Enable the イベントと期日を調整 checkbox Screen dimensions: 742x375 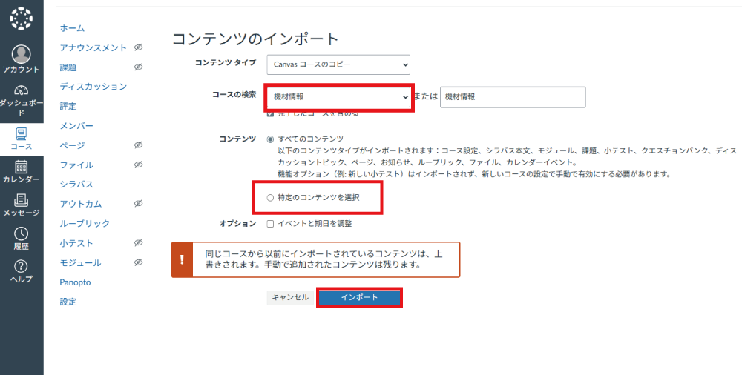(270, 223)
